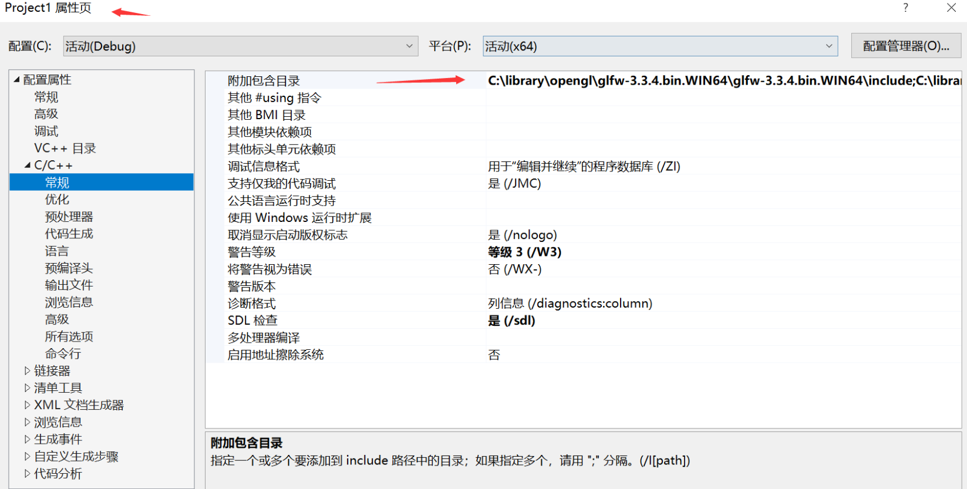Click the 是 (/sdl) value
This screenshot has height=489, width=967.
pyautogui.click(x=511, y=320)
